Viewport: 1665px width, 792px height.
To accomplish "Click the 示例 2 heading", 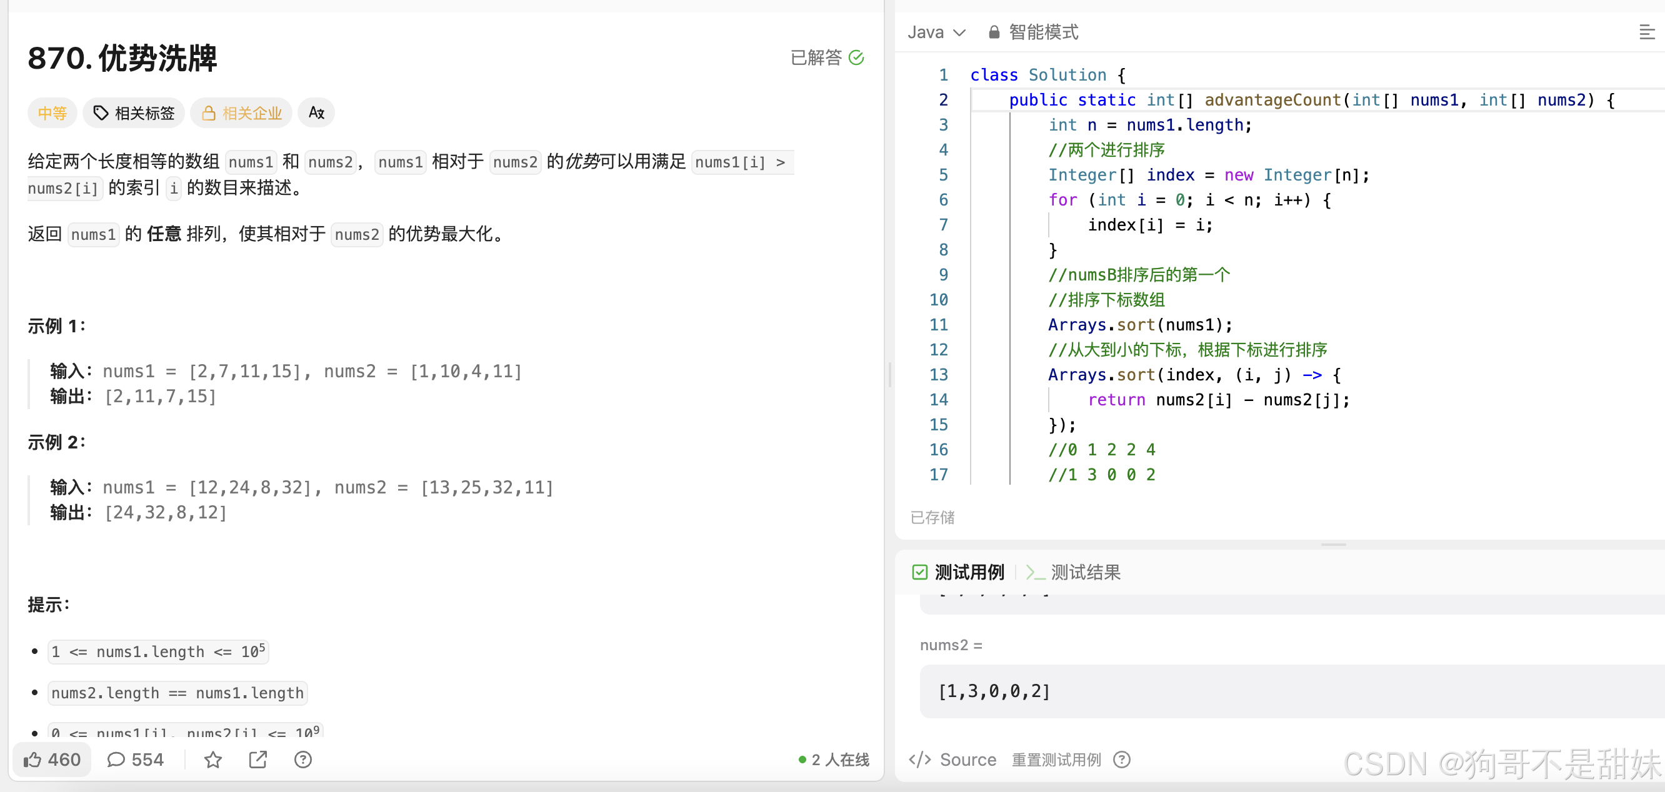I will 57,442.
